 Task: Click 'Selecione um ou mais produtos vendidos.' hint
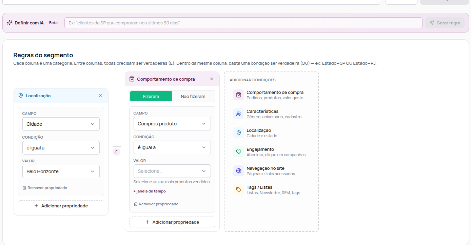[x=172, y=182]
